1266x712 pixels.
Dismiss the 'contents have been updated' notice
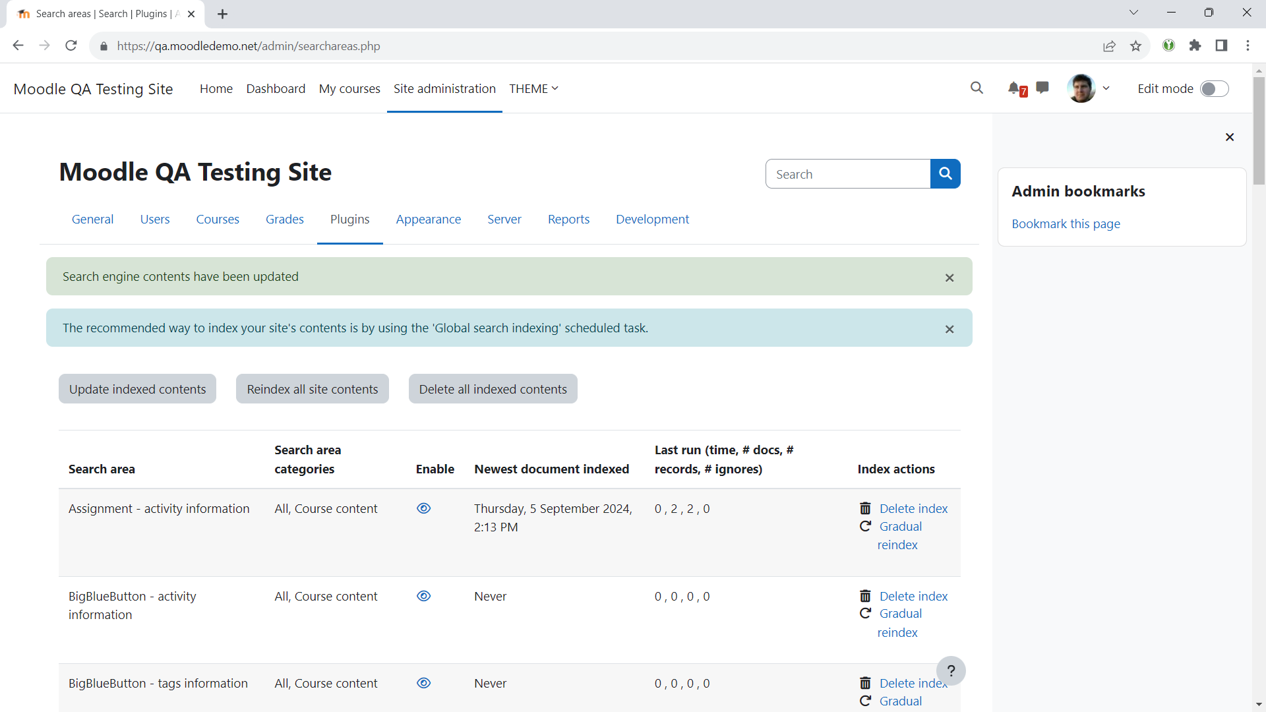point(950,278)
